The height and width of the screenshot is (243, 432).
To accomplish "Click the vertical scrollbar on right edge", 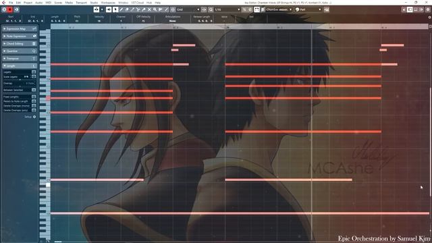I will coord(431,142).
